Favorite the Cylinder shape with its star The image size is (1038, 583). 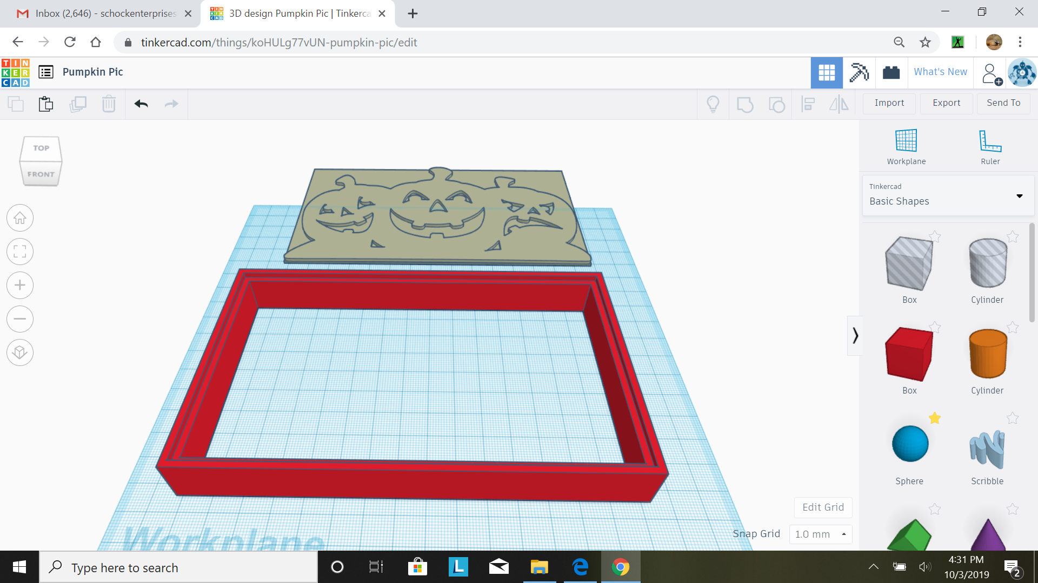point(1013,236)
